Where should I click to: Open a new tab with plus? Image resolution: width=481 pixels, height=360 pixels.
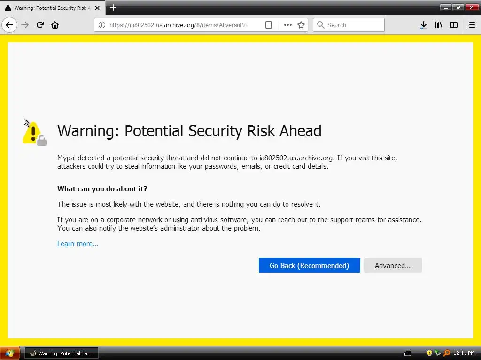[113, 7]
